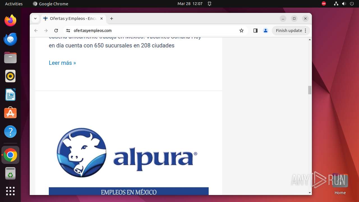The width and height of the screenshot is (359, 202).
Task: Toggle the Chrome side panel
Action: coord(255,31)
